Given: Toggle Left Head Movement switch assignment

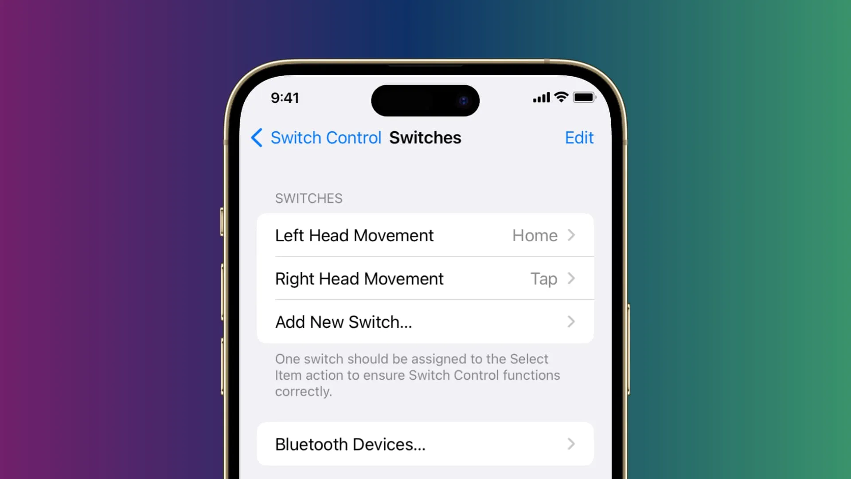Looking at the screenshot, I should pos(425,236).
